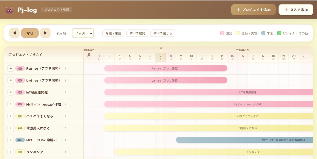Add a project with プロジェクト追加
The width and height of the screenshot is (317, 159).
[253, 10]
